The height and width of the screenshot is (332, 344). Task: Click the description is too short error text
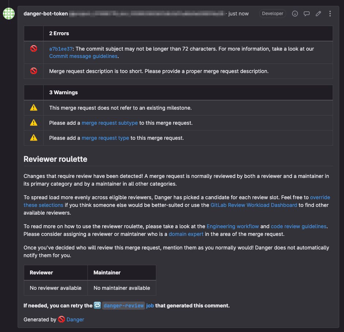click(x=159, y=71)
